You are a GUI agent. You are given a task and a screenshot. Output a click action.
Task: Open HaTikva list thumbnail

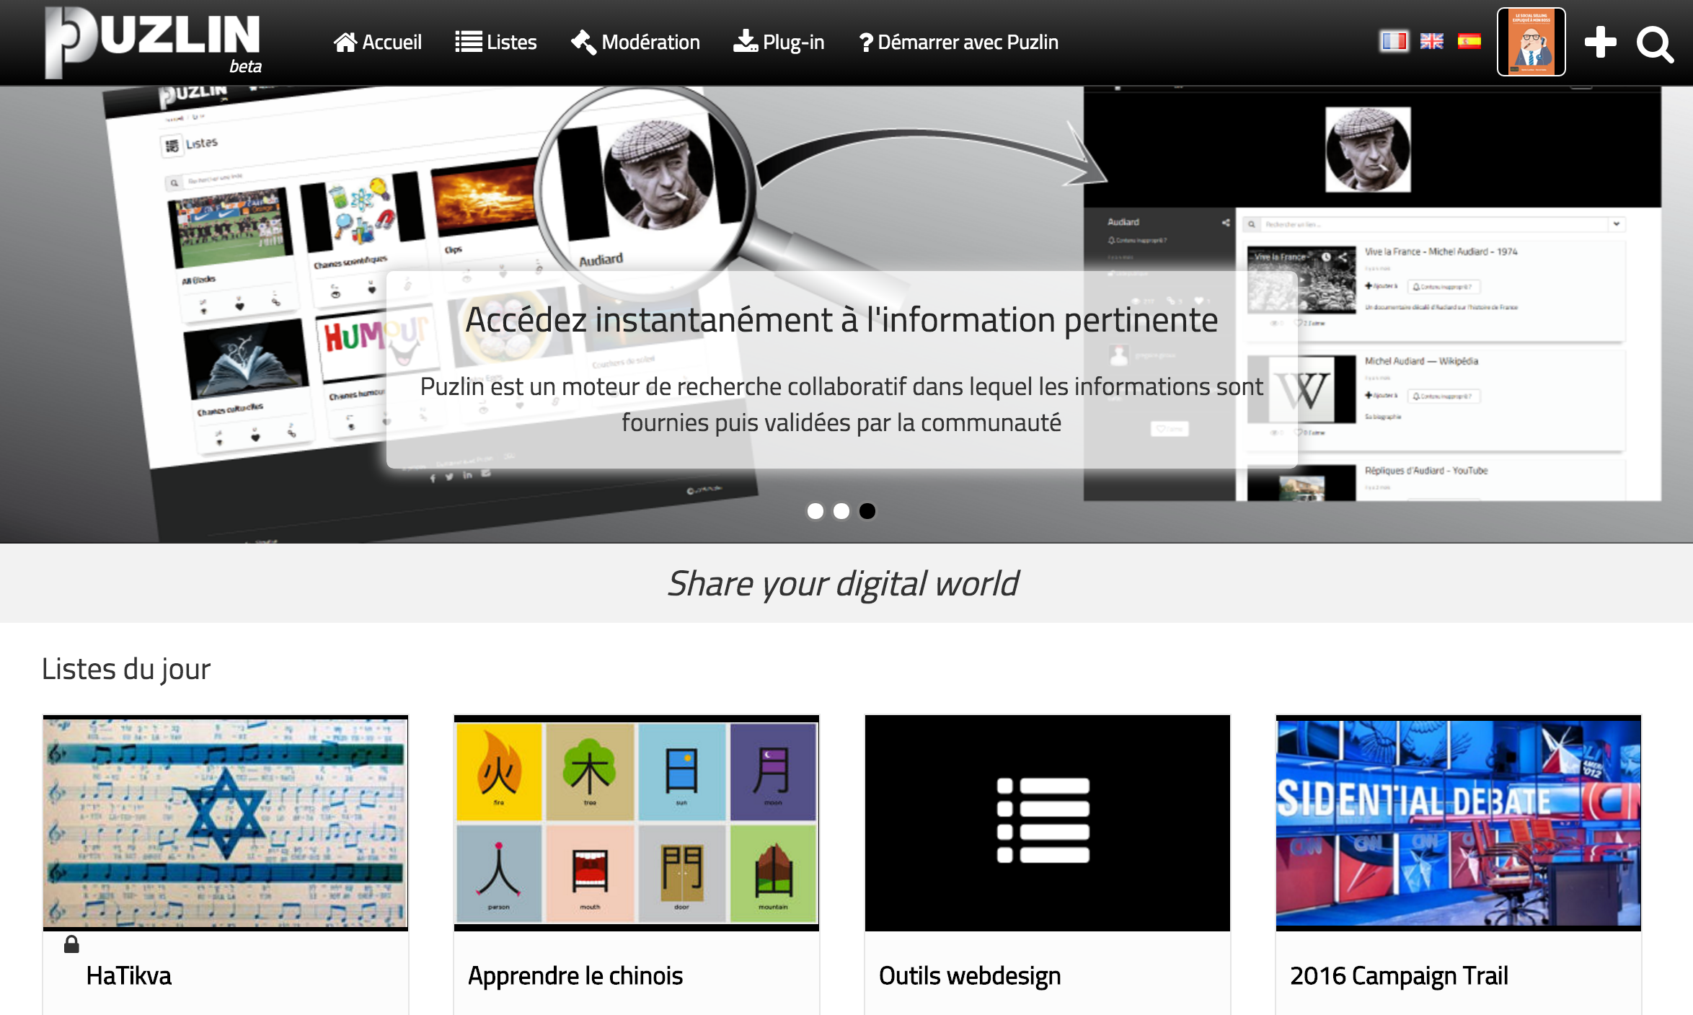pos(226,823)
